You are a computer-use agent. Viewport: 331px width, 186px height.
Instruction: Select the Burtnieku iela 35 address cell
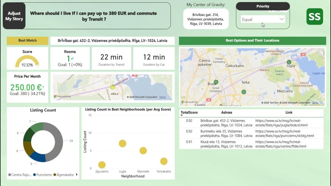pyautogui.click(x=226, y=134)
